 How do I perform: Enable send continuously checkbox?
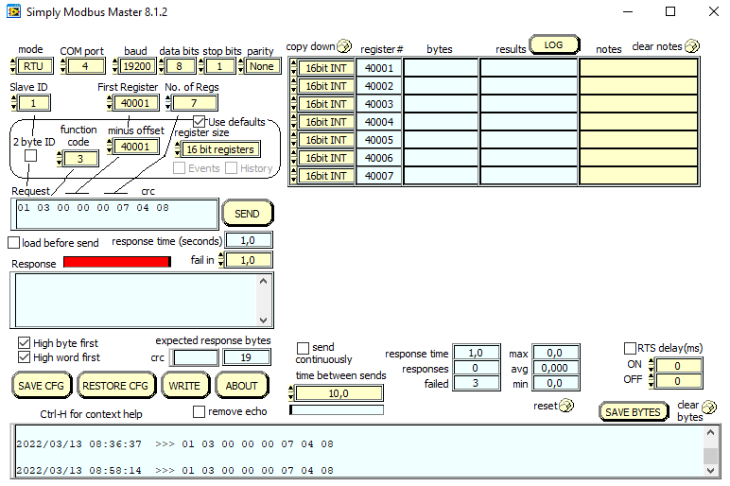pyautogui.click(x=304, y=348)
